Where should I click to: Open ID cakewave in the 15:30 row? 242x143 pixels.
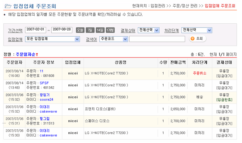point(48,136)
